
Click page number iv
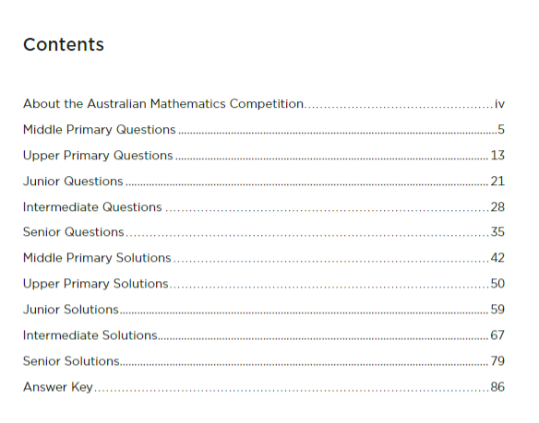[x=499, y=104]
